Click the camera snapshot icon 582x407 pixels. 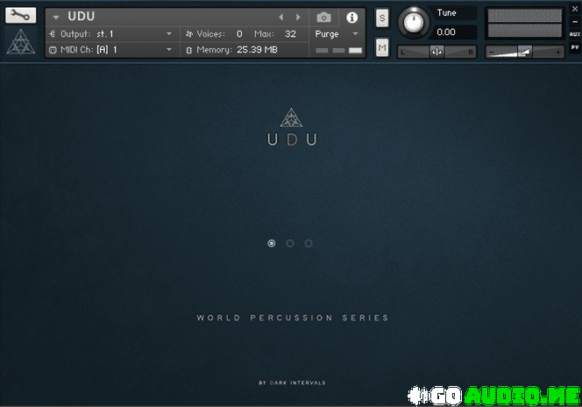coord(324,17)
